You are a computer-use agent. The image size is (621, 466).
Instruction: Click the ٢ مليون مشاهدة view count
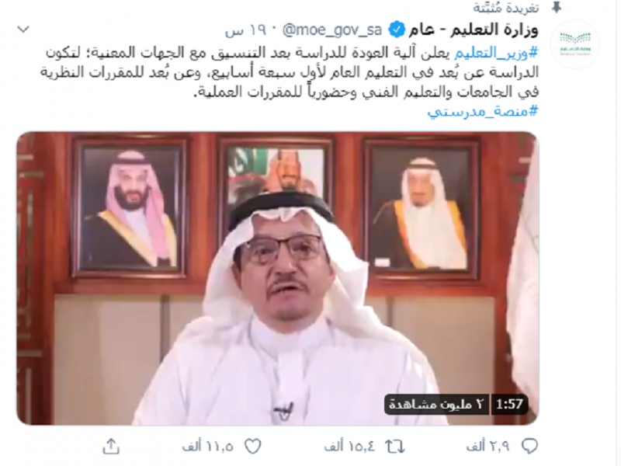436,404
